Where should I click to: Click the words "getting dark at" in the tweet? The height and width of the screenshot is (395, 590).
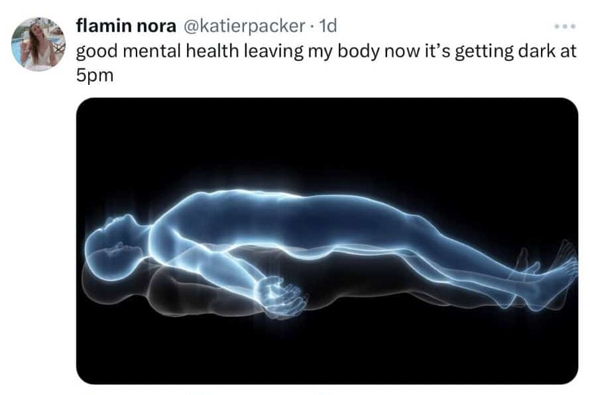pyautogui.click(x=516, y=52)
